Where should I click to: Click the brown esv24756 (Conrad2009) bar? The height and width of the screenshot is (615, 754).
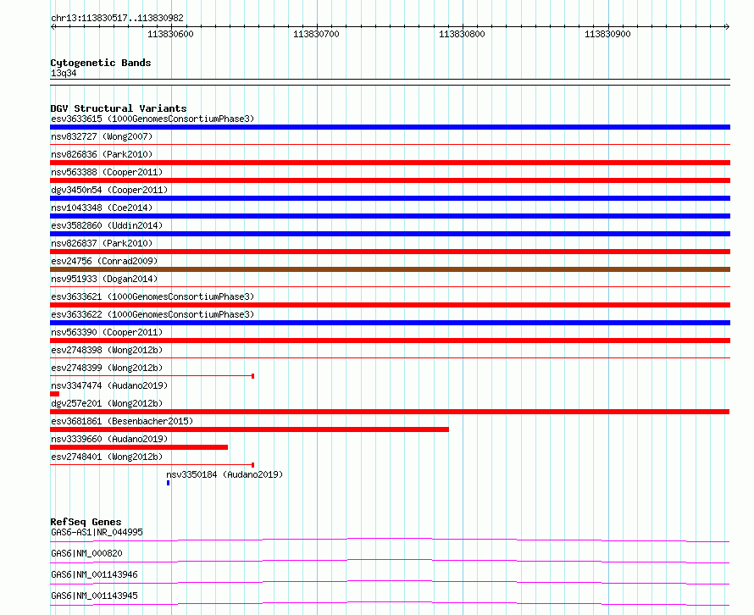pos(390,269)
